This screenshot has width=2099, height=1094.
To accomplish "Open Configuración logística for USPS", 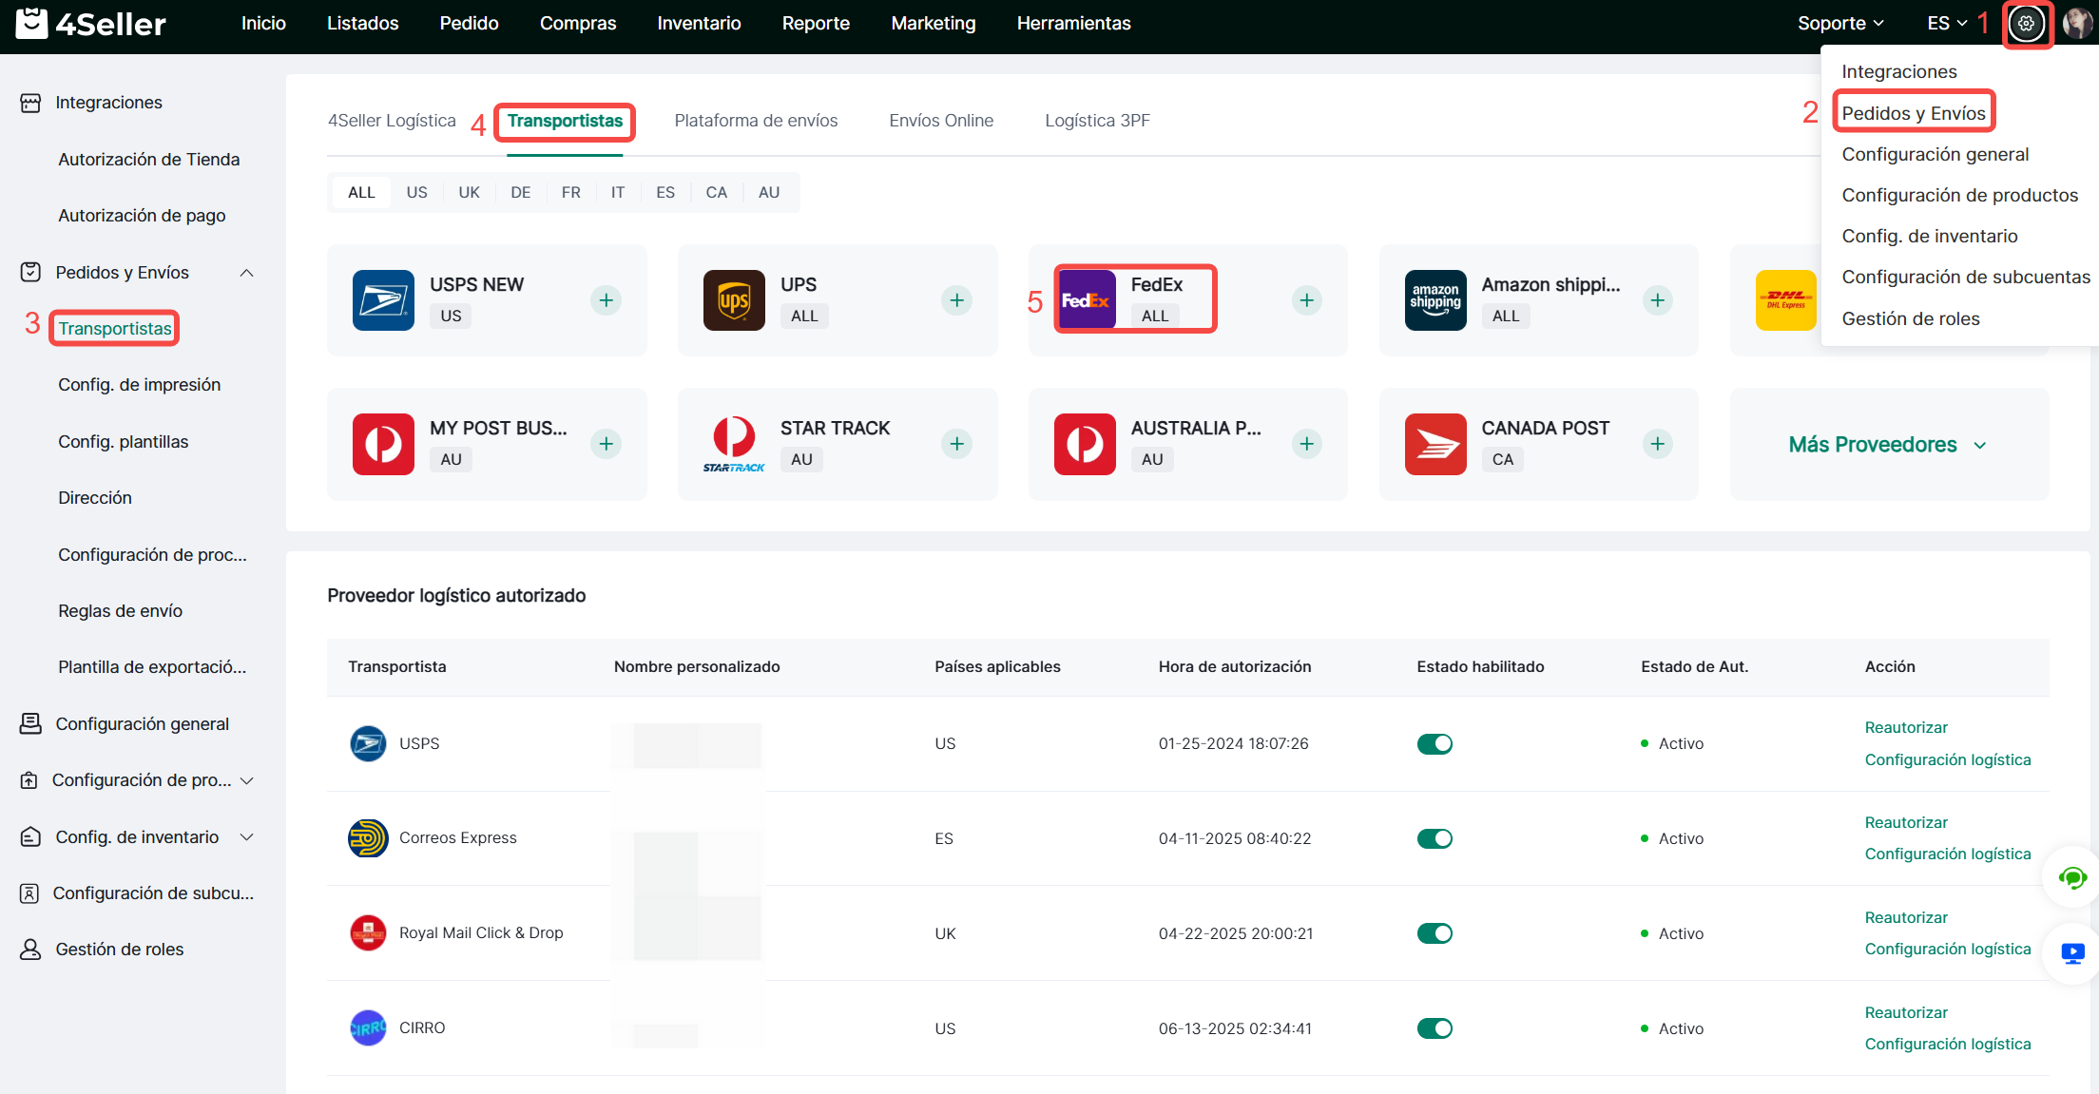I will pyautogui.click(x=1947, y=759).
